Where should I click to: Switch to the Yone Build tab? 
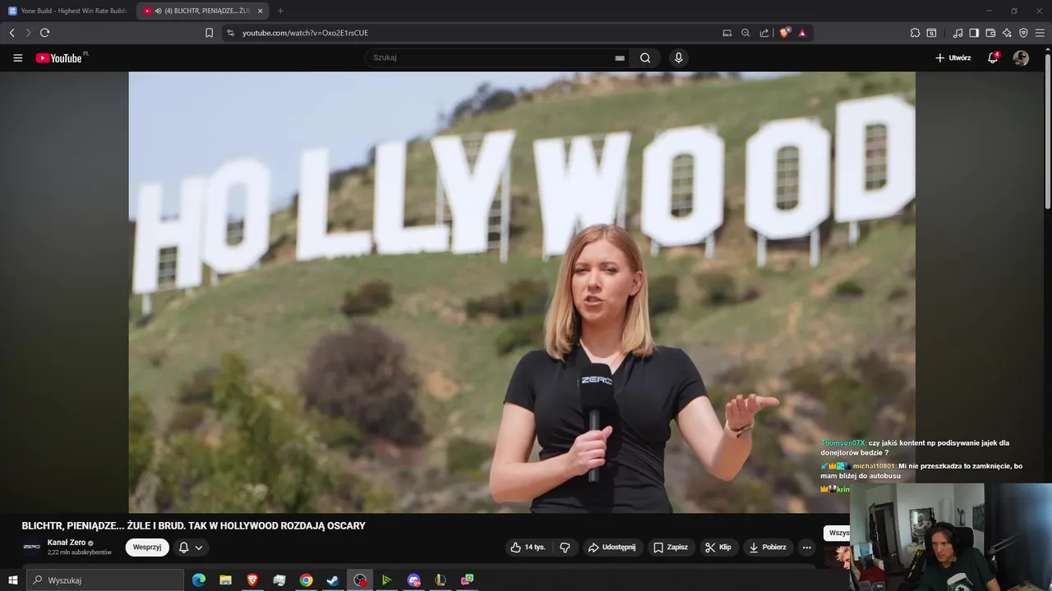(67, 11)
